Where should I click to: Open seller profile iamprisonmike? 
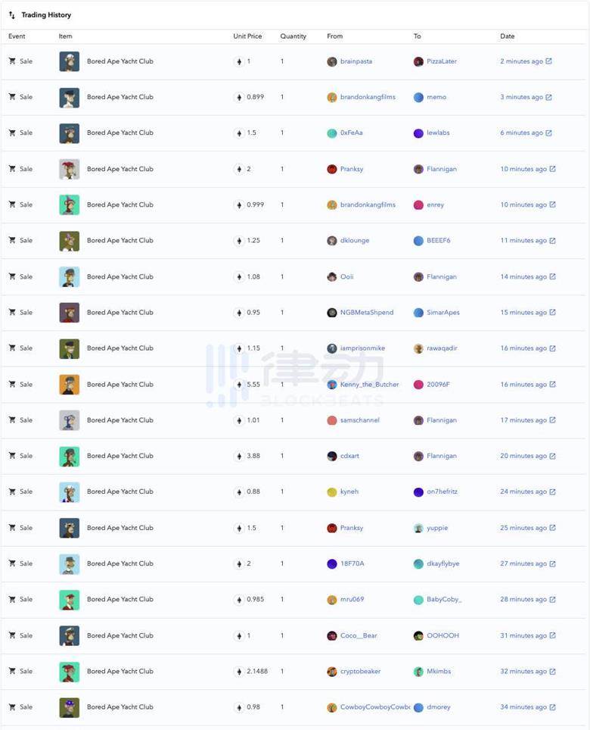click(x=362, y=348)
